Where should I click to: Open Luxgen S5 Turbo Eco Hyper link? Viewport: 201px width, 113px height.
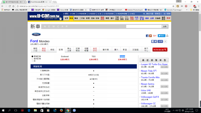pos(154,64)
